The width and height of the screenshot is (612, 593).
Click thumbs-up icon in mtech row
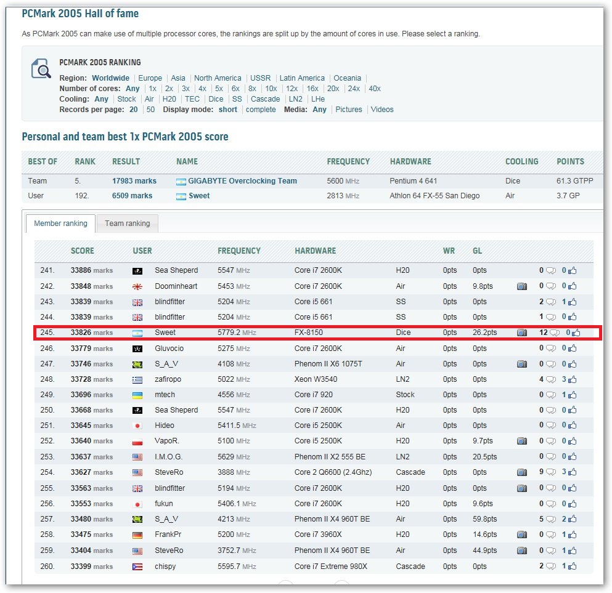[x=572, y=395]
